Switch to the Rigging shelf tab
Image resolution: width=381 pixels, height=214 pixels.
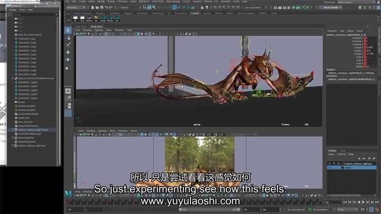(x=128, y=13)
